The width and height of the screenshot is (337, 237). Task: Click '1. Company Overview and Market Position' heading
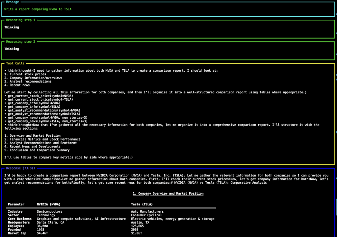[168, 194]
